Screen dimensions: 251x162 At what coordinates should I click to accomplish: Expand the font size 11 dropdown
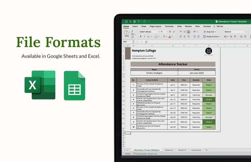tap(164, 32)
